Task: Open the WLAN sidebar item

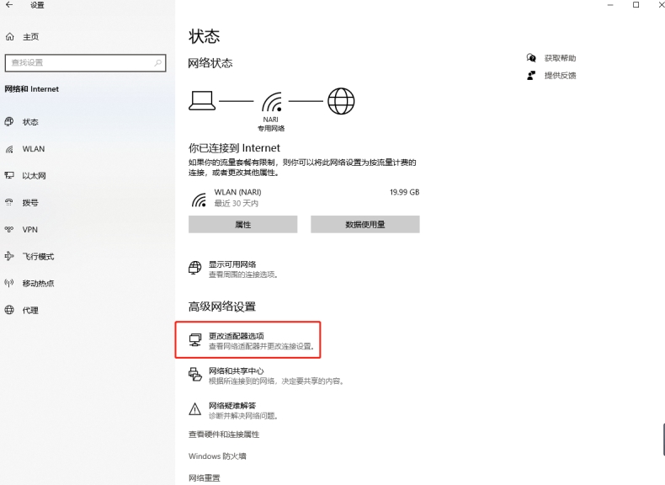Action: coord(34,149)
